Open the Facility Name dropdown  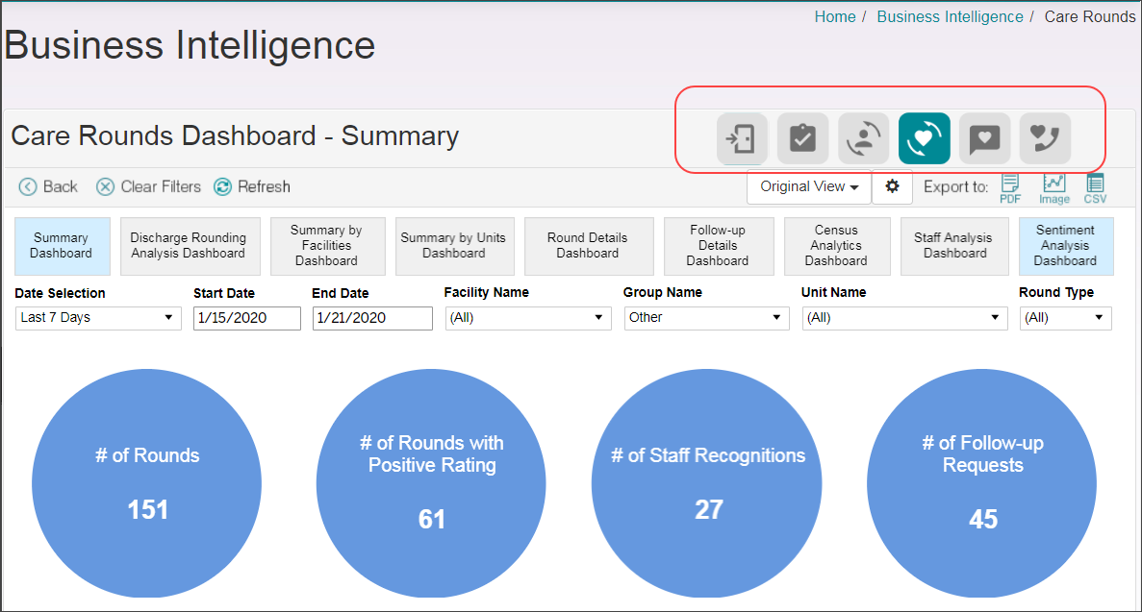(527, 318)
